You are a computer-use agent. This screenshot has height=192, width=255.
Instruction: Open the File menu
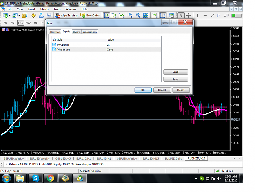pos(10,9)
